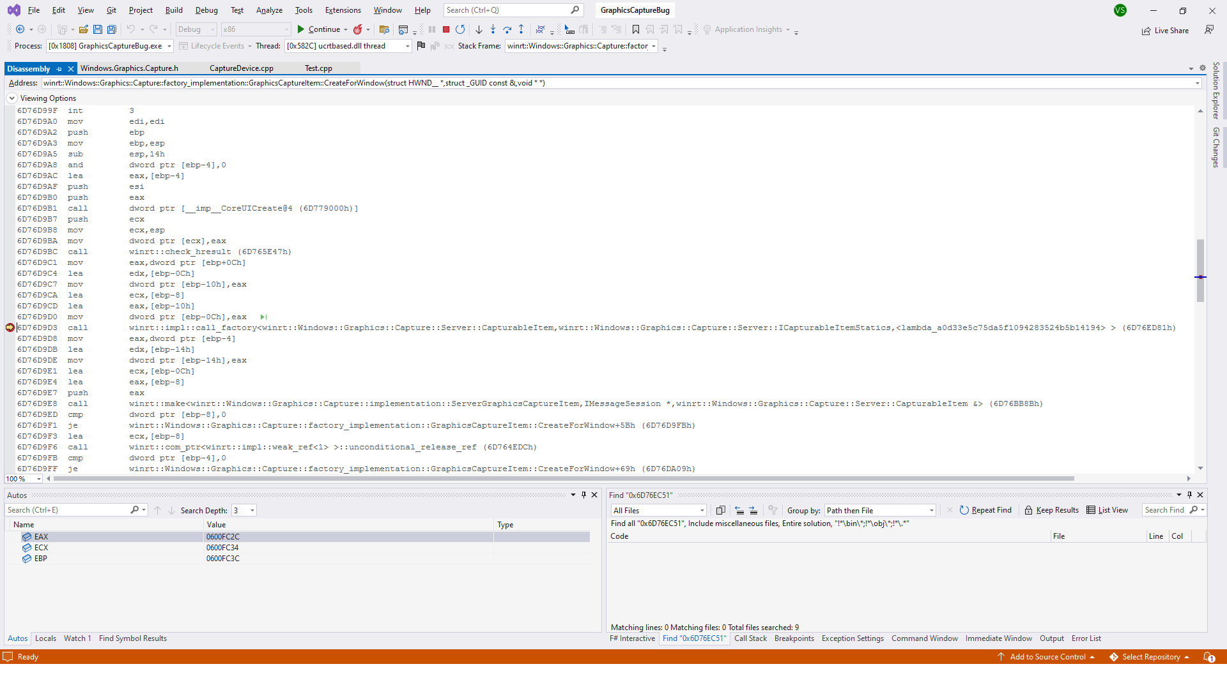Pin the Find results panel pushpin
The height and width of the screenshot is (678, 1227).
tap(1189, 495)
